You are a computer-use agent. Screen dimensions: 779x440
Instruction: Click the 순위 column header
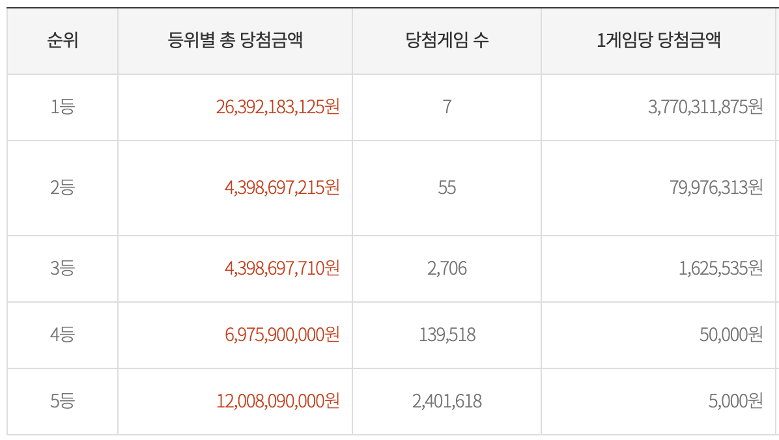tap(63, 41)
